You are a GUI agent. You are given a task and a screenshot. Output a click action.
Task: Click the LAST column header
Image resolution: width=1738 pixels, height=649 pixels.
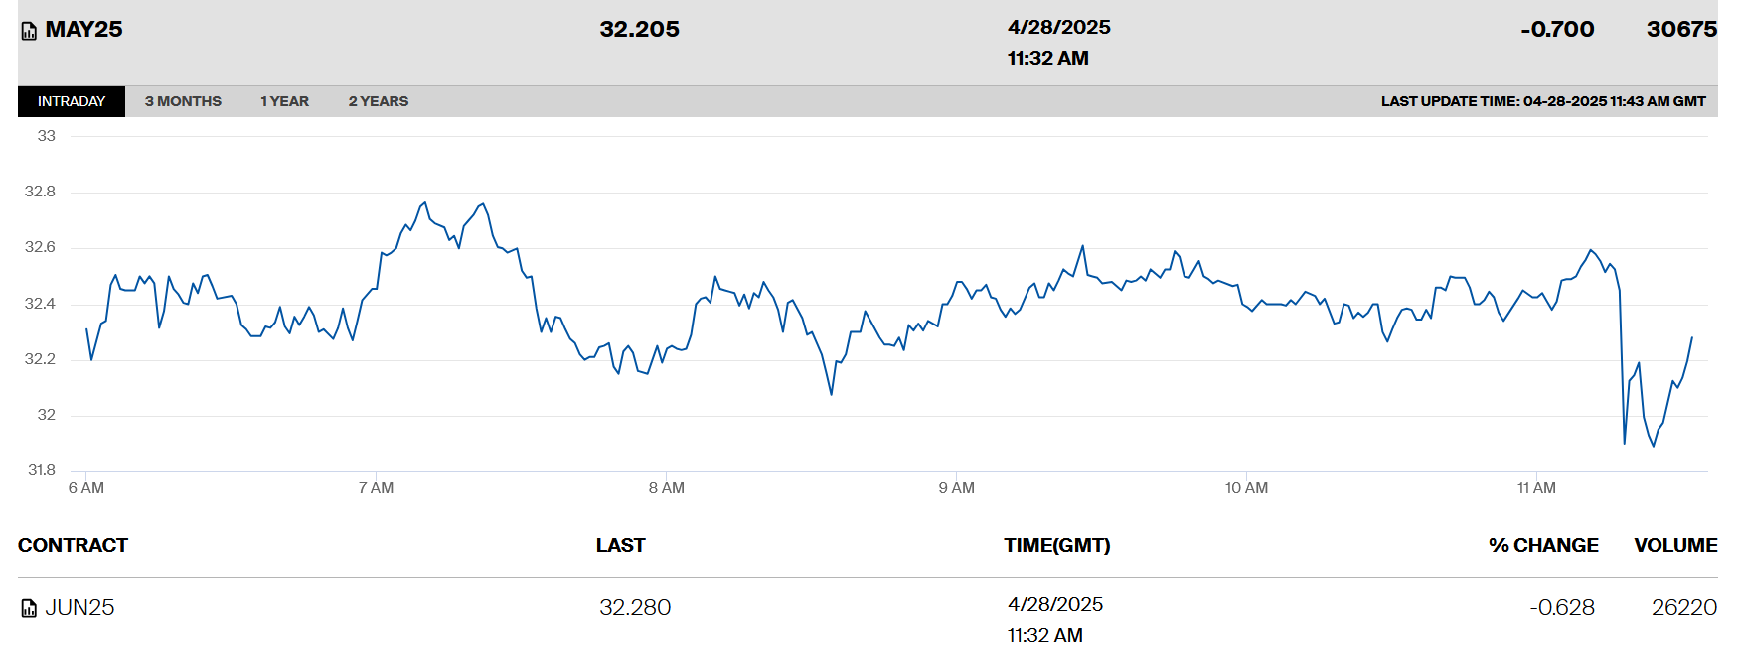pyautogui.click(x=620, y=545)
